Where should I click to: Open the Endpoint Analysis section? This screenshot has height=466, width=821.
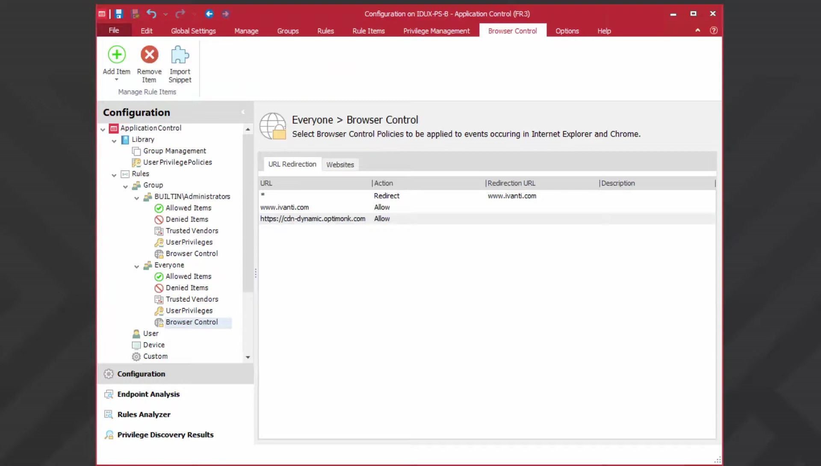point(175,394)
